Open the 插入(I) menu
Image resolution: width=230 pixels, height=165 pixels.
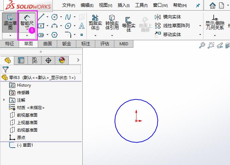pyautogui.click(x=124, y=5)
